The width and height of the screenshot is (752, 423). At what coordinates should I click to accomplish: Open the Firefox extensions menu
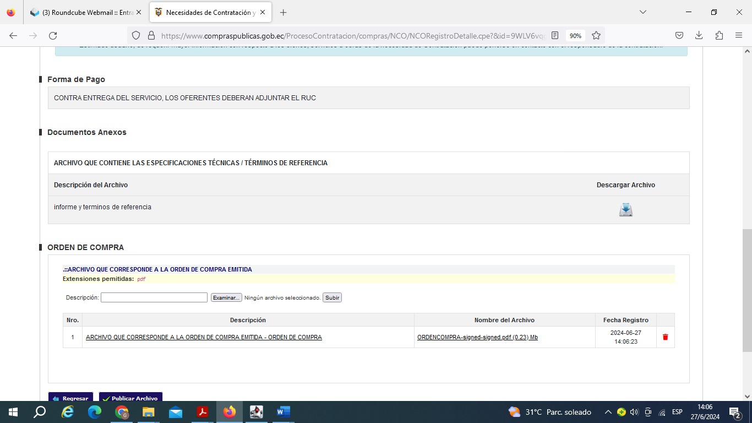[719, 35]
